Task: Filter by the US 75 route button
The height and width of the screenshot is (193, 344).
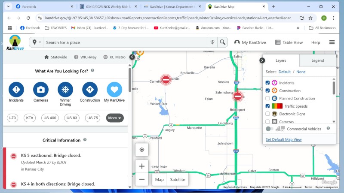Action: 92,118
